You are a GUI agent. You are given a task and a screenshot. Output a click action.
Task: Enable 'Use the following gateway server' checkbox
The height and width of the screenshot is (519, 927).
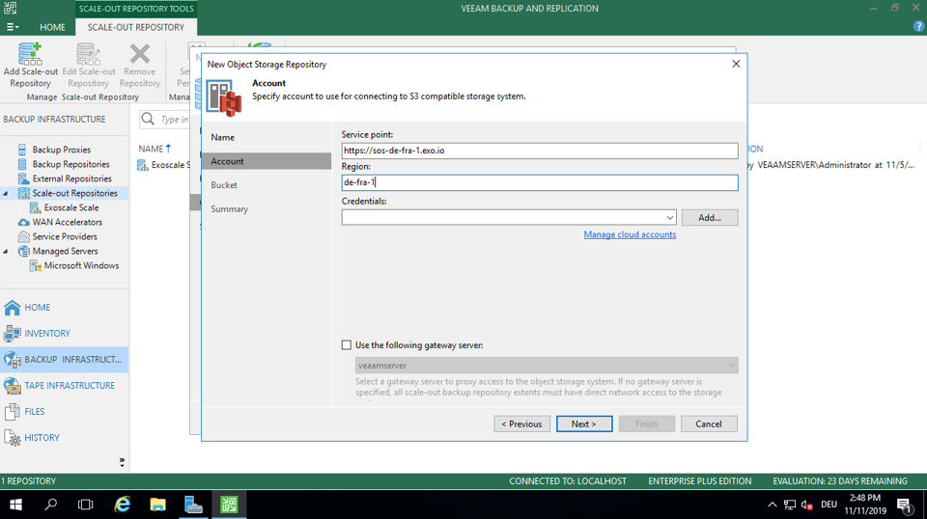tap(347, 345)
